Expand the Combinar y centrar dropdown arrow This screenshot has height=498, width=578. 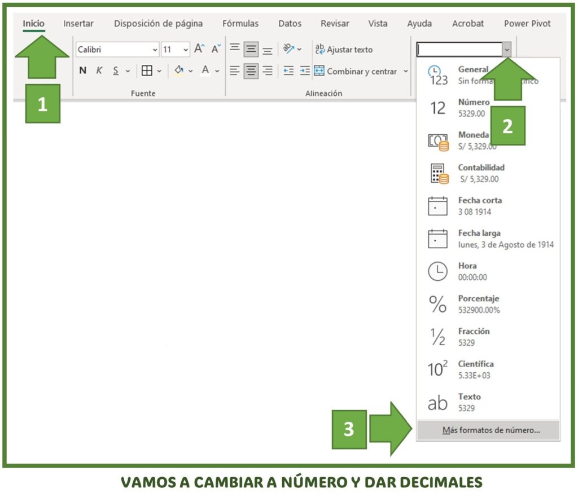click(405, 71)
